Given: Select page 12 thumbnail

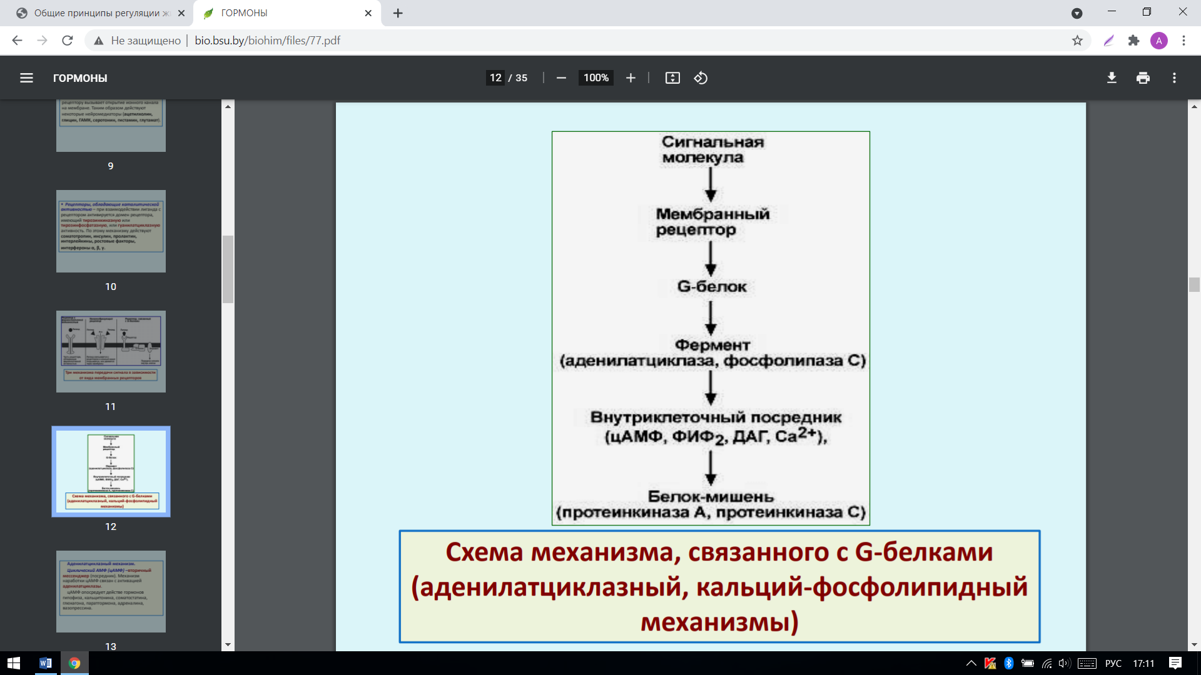Looking at the screenshot, I should point(111,471).
